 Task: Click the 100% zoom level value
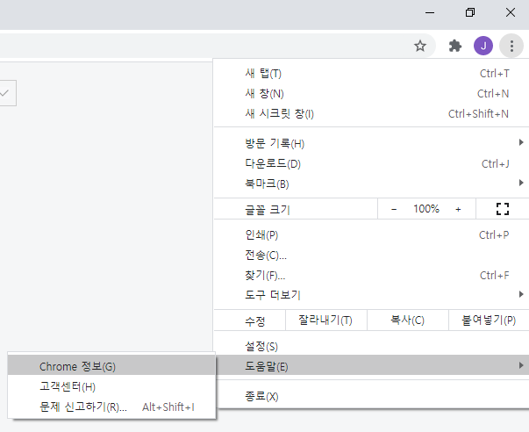[426, 209]
